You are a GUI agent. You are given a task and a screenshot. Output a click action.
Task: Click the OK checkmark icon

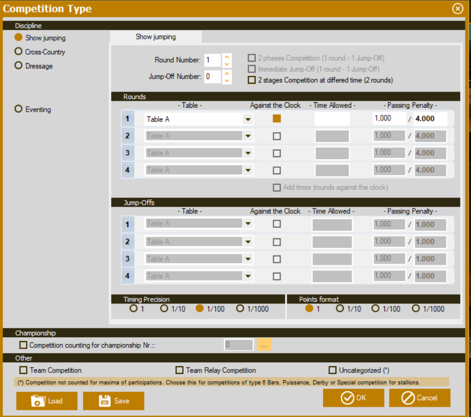coord(347,398)
